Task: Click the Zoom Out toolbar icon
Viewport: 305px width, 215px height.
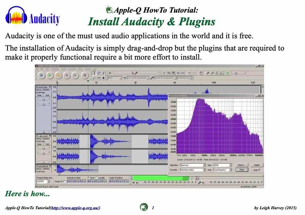Action: coord(212,73)
